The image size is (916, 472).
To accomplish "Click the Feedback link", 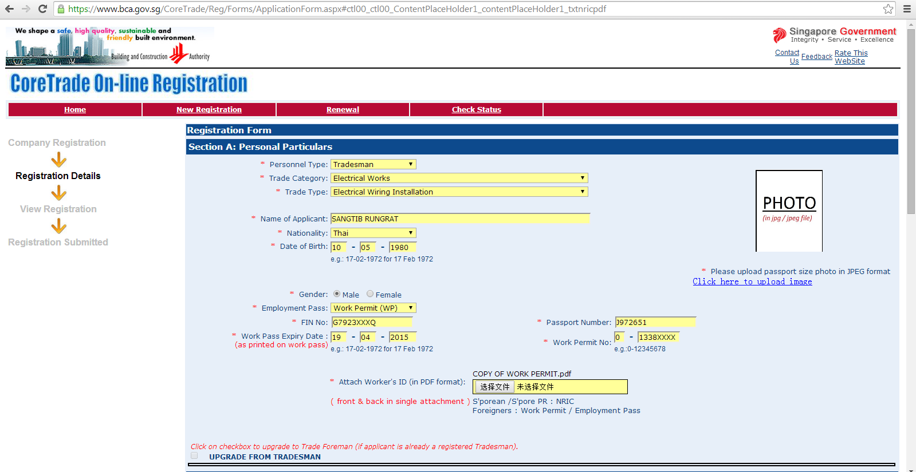I will click(x=817, y=57).
